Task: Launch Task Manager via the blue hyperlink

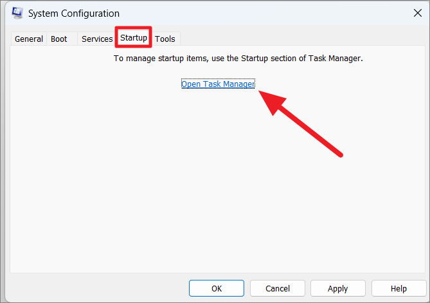Action: (218, 84)
